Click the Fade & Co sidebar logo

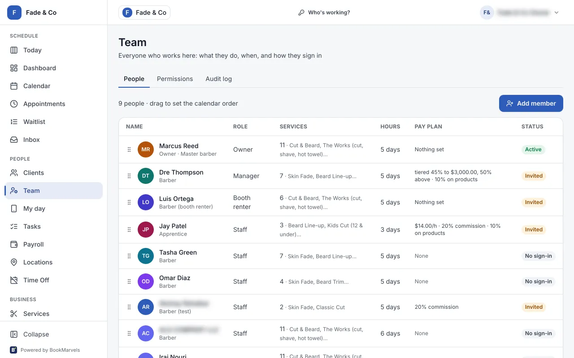pos(14,13)
